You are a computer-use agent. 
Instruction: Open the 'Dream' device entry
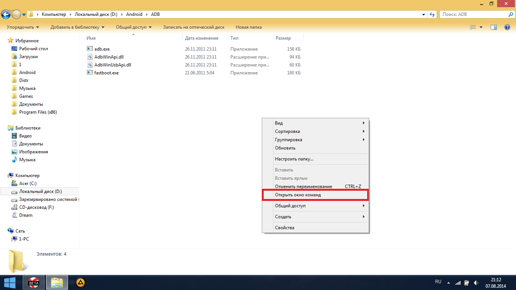click(26, 215)
